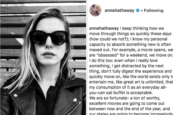Viewport: 173px width, 115px height.
Task: Click the jacket zipper in the photo
Action: 74,108
